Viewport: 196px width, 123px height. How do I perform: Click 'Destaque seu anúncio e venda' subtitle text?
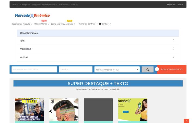(98, 89)
